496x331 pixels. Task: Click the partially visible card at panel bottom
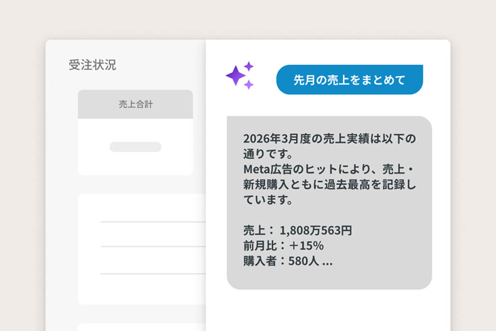[142, 327]
